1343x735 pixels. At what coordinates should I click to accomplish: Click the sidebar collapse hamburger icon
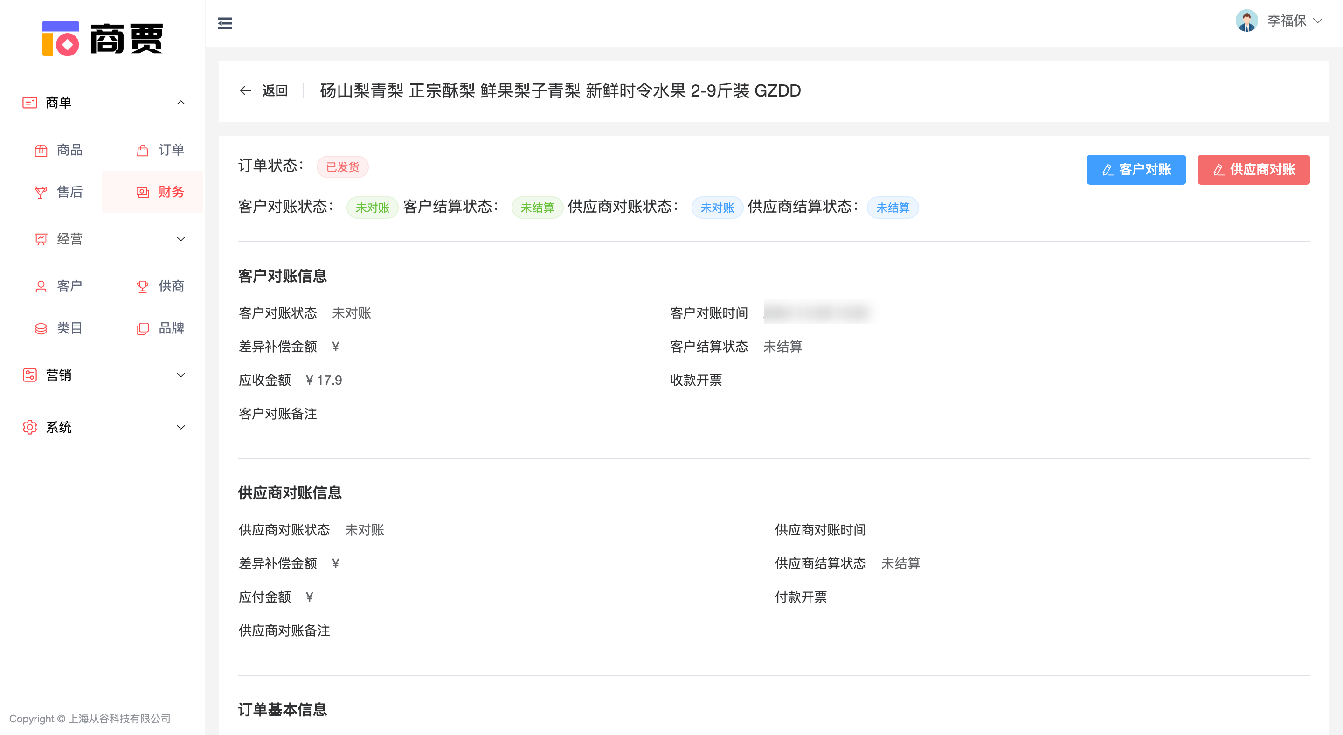(225, 23)
